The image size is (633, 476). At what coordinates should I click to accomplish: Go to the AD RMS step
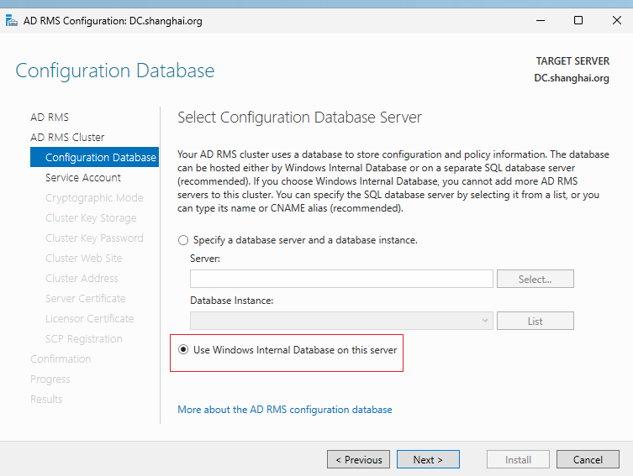point(50,118)
